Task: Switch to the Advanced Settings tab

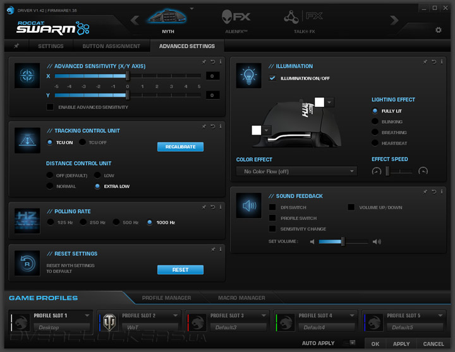Action: tap(187, 46)
